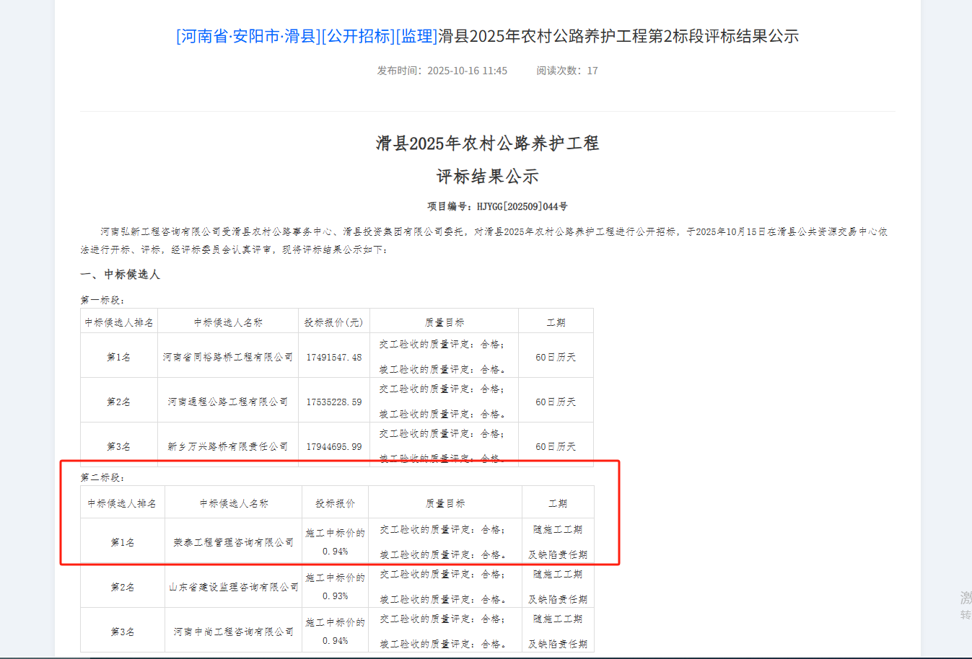
Task: Click the 第二标段 label above second table
Action: [x=102, y=477]
